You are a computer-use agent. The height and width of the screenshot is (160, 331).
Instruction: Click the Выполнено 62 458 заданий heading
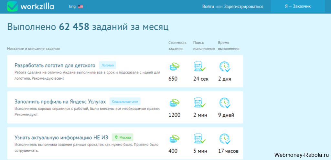(88, 27)
